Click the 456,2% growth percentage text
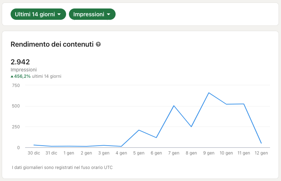Viewport: 281px width, 181px height. 22,76
